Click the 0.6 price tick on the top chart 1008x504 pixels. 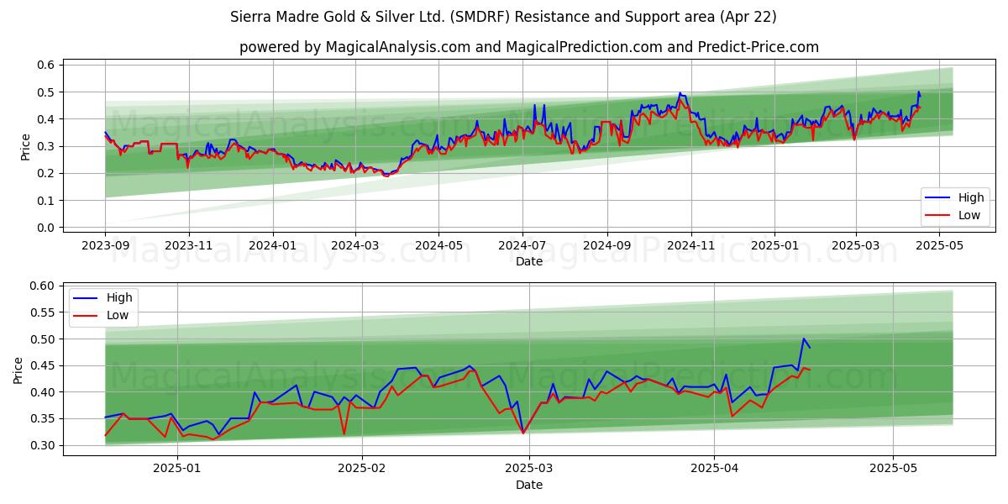(x=46, y=65)
